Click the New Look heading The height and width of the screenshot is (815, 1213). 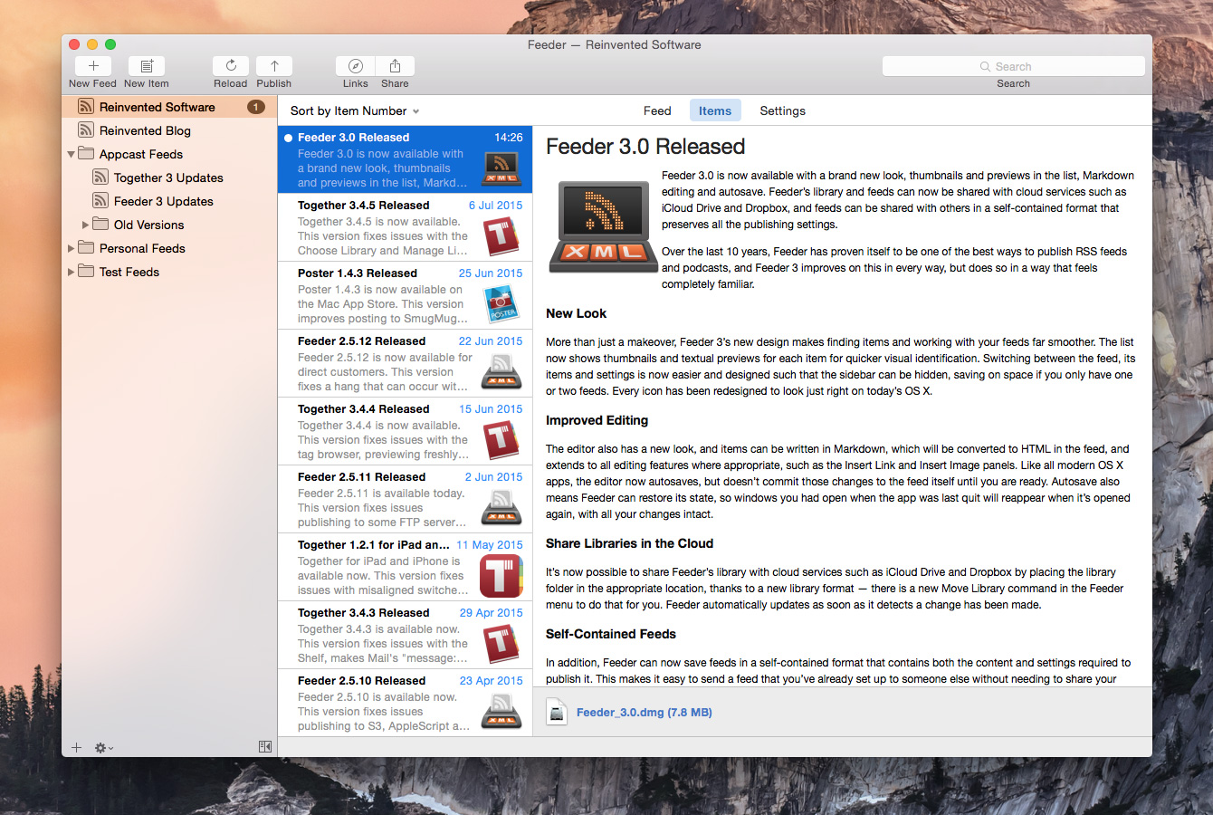coord(576,313)
